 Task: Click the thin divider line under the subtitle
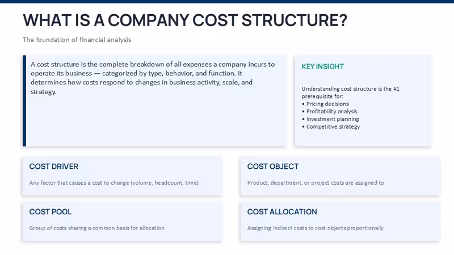(x=228, y=49)
